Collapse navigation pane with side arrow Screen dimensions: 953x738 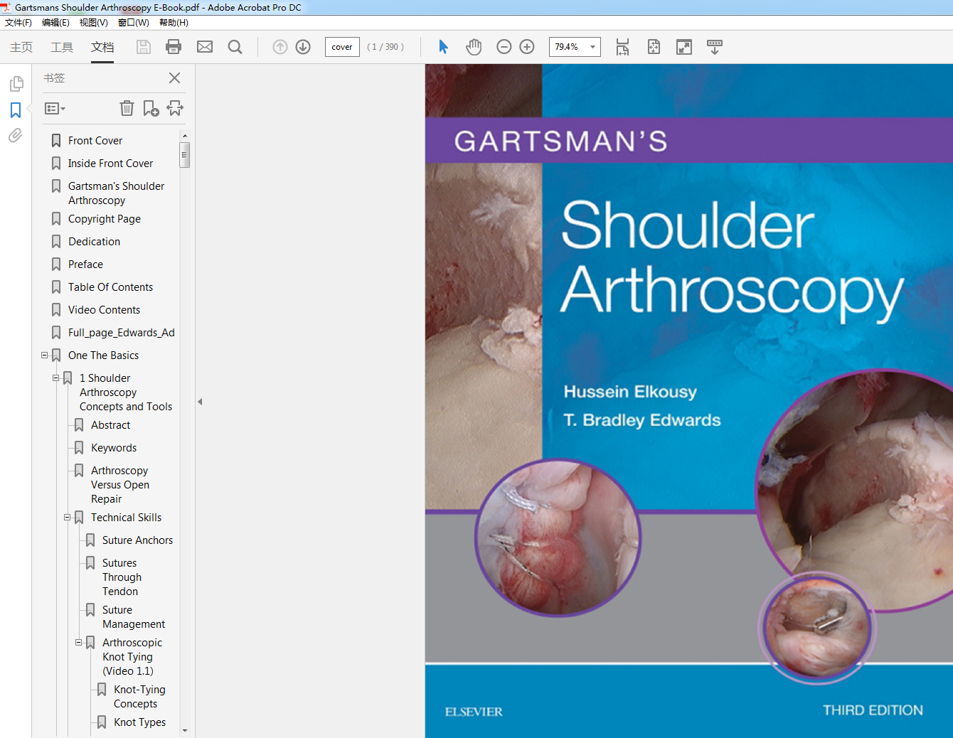[x=200, y=402]
